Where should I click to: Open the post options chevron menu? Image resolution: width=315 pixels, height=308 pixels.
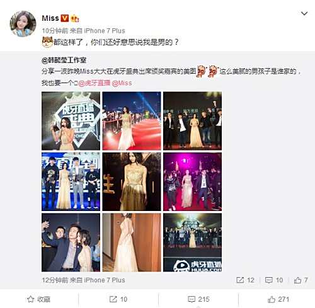[304, 14]
